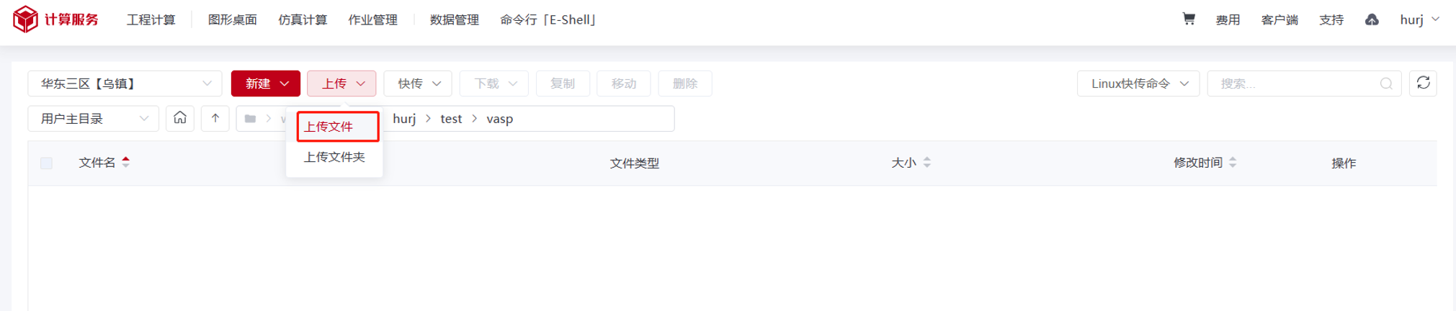Click the test breadcrumb in the path
This screenshot has width=1456, height=311.
click(451, 119)
